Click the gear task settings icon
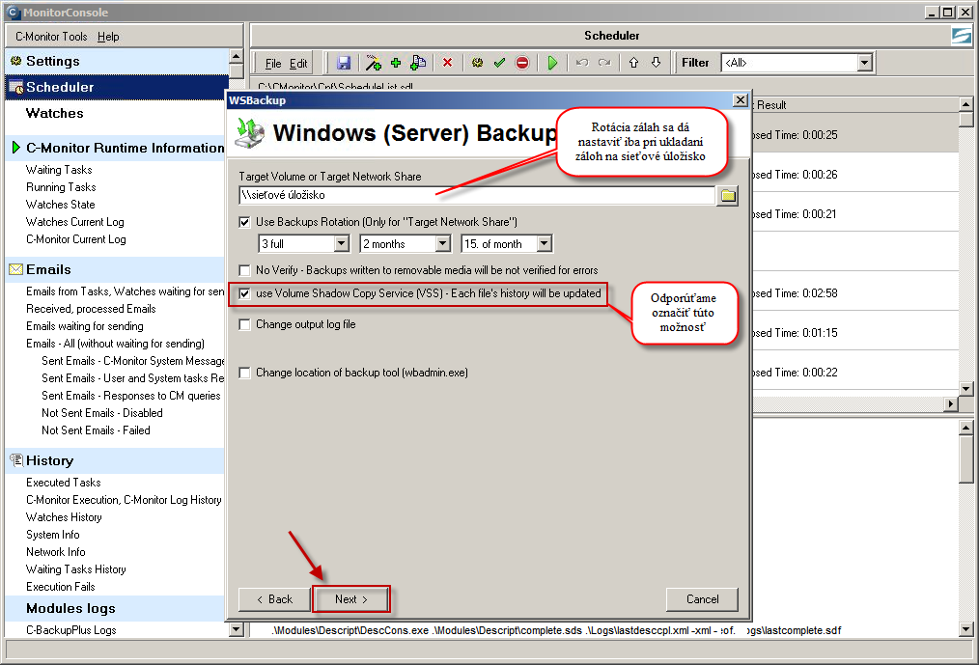The height and width of the screenshot is (665, 979). (478, 63)
